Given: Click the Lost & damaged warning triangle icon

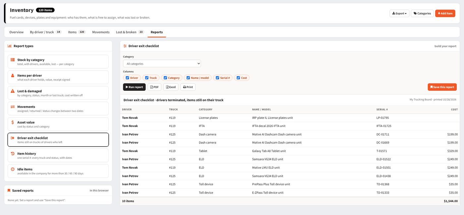Looking at the screenshot, I should pos(13,91).
